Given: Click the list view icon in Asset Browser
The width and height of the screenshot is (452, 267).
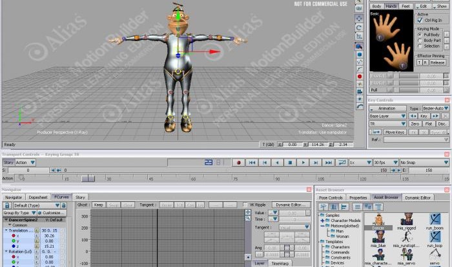Looking at the screenshot, I should click(x=358, y=207).
